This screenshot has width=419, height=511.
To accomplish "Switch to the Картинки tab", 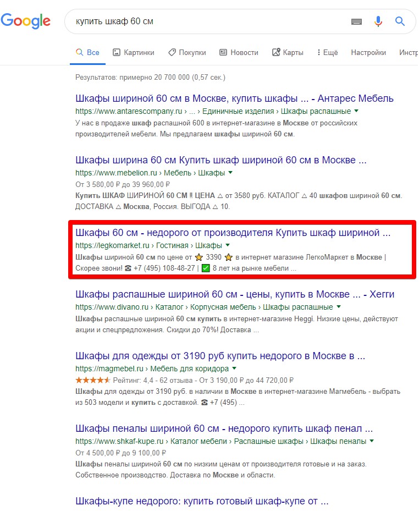I will click(134, 52).
